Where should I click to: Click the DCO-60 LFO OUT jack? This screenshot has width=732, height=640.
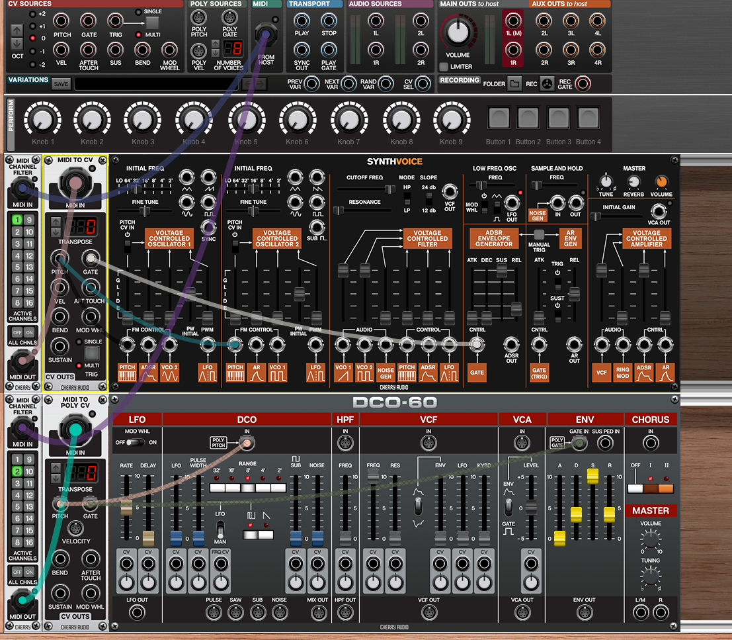tap(137, 612)
